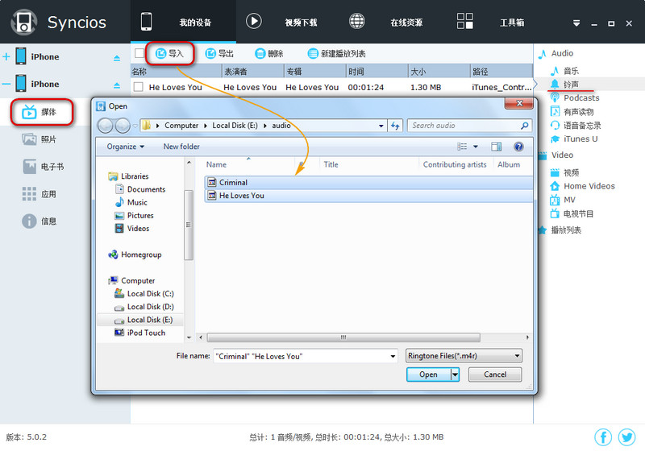Select Homegroup in navigation tree
Viewport: 645px width, 451px height.
pos(135,254)
